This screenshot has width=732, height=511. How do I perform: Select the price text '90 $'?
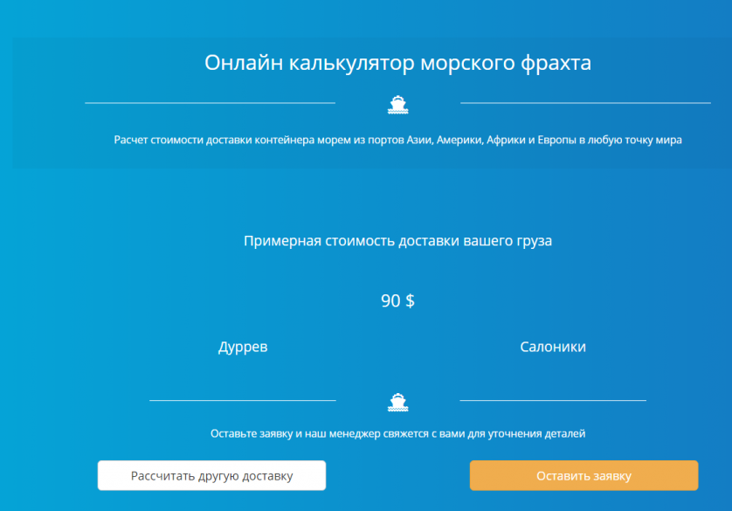coord(397,300)
